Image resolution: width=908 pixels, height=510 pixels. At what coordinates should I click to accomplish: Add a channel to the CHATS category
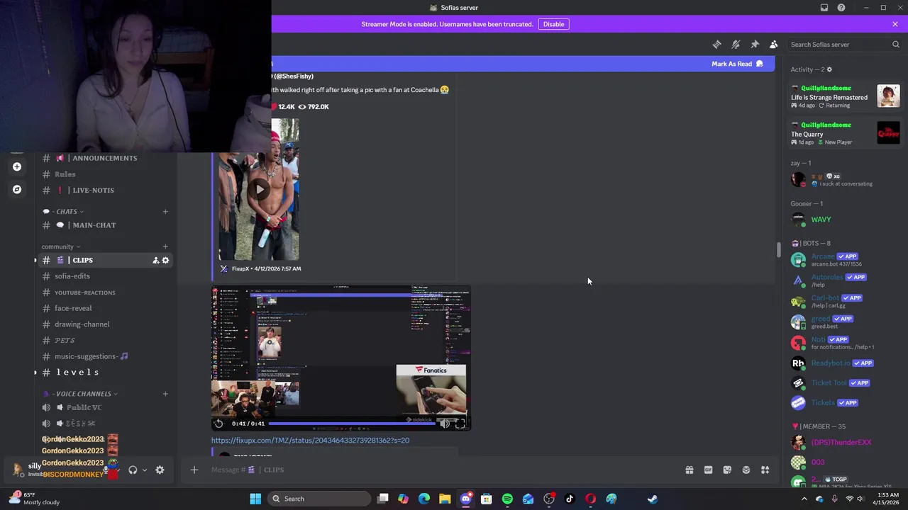pyautogui.click(x=165, y=211)
